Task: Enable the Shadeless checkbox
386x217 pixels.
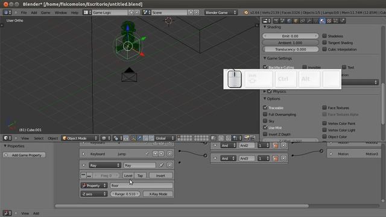Action: (x=324, y=36)
